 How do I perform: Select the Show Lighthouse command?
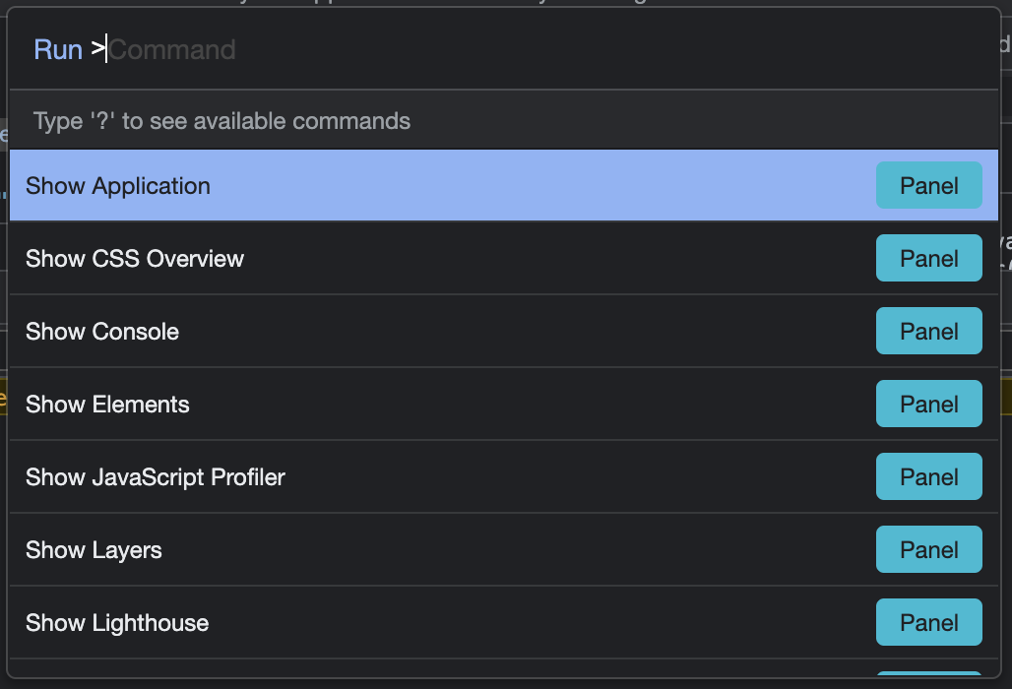[x=117, y=623]
